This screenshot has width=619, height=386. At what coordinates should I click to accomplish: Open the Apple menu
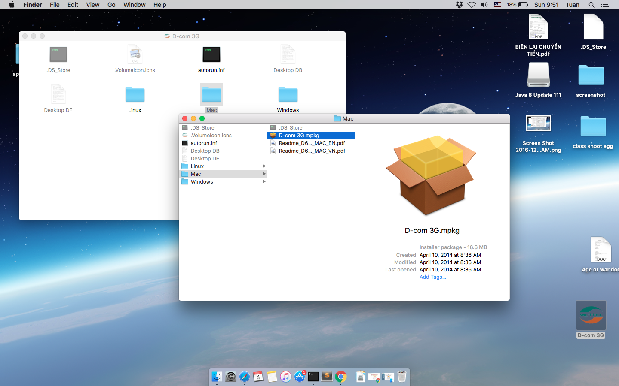[12, 5]
